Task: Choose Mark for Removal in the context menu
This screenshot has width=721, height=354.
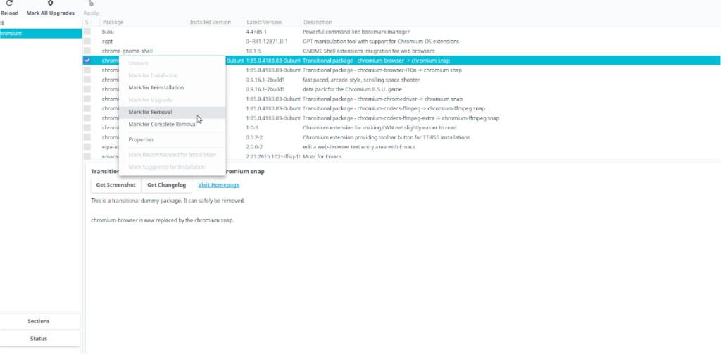Action: pyautogui.click(x=150, y=113)
